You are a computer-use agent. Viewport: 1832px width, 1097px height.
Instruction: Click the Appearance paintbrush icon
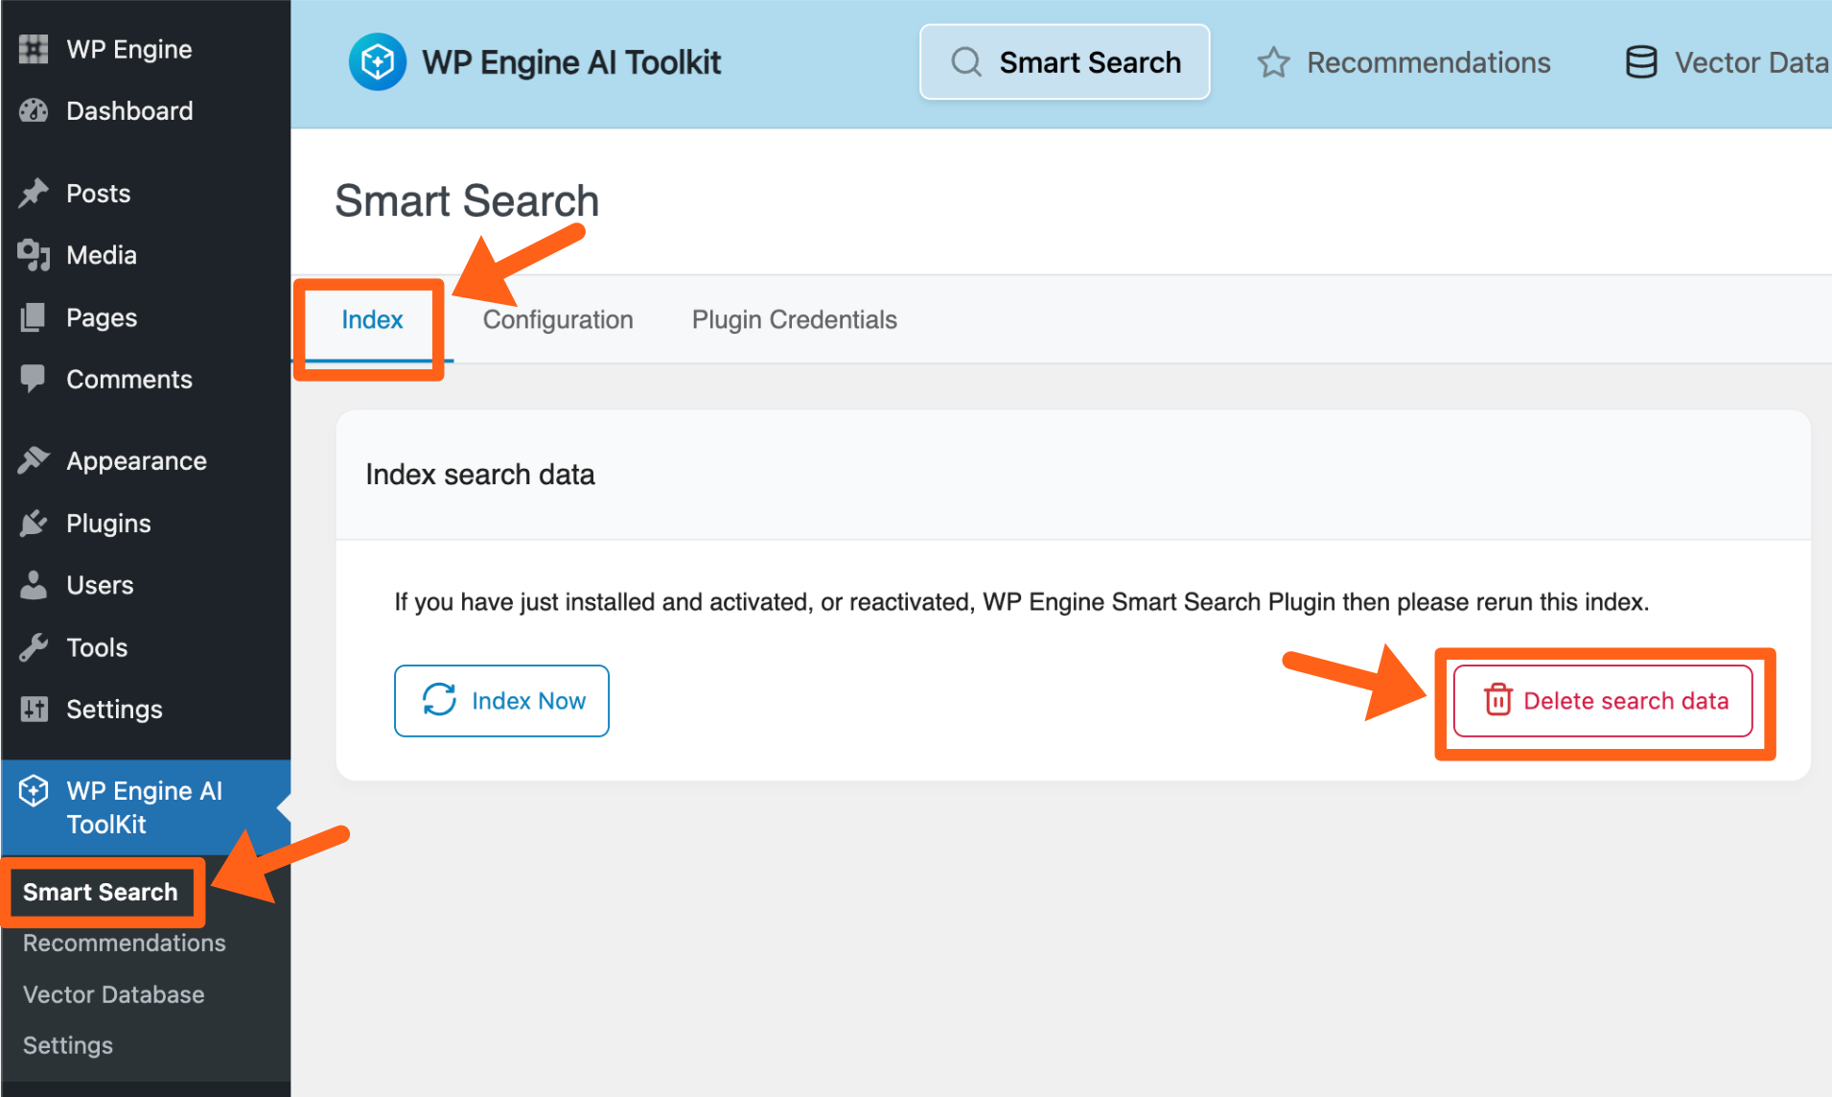click(x=34, y=461)
